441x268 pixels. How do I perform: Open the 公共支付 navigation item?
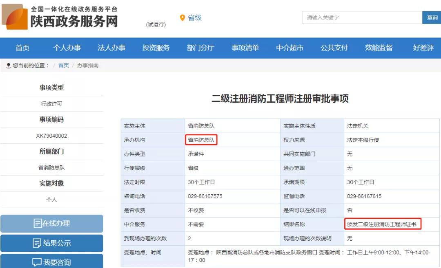tap(334, 48)
